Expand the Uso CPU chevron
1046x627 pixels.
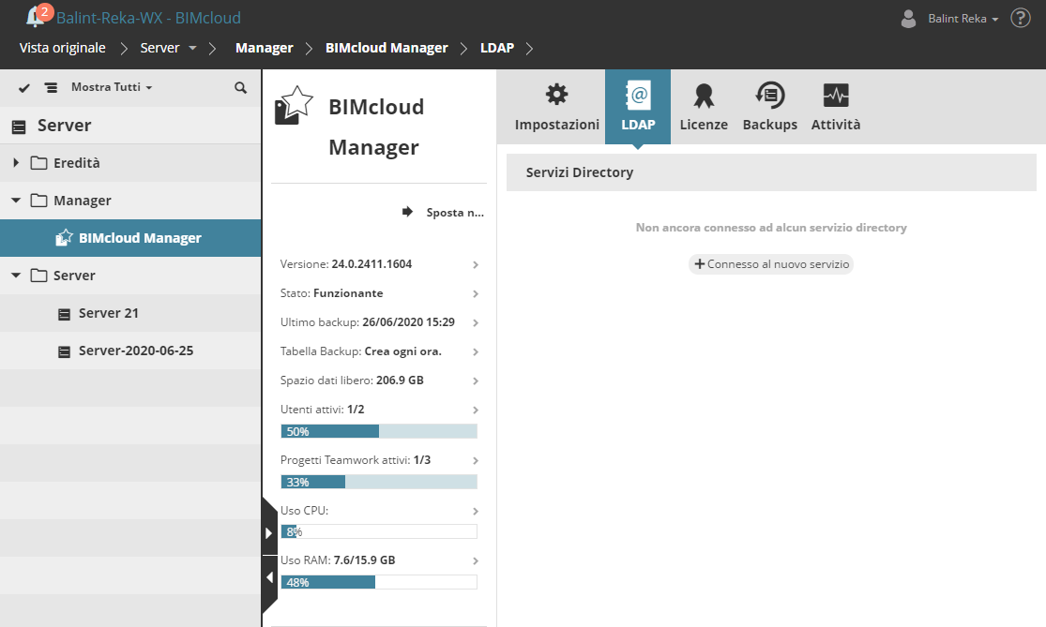click(x=476, y=511)
